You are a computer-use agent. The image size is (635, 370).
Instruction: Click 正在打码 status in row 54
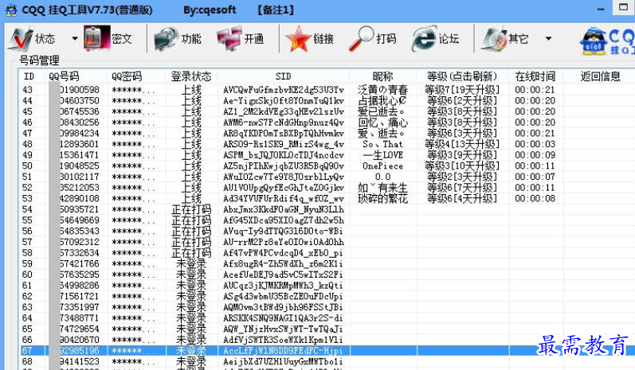(x=191, y=210)
